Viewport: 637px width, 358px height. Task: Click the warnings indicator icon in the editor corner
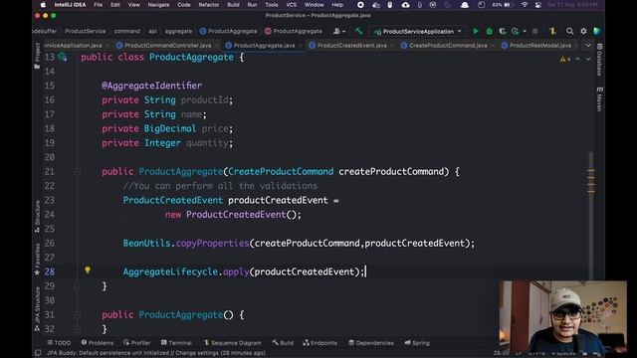[565, 60]
